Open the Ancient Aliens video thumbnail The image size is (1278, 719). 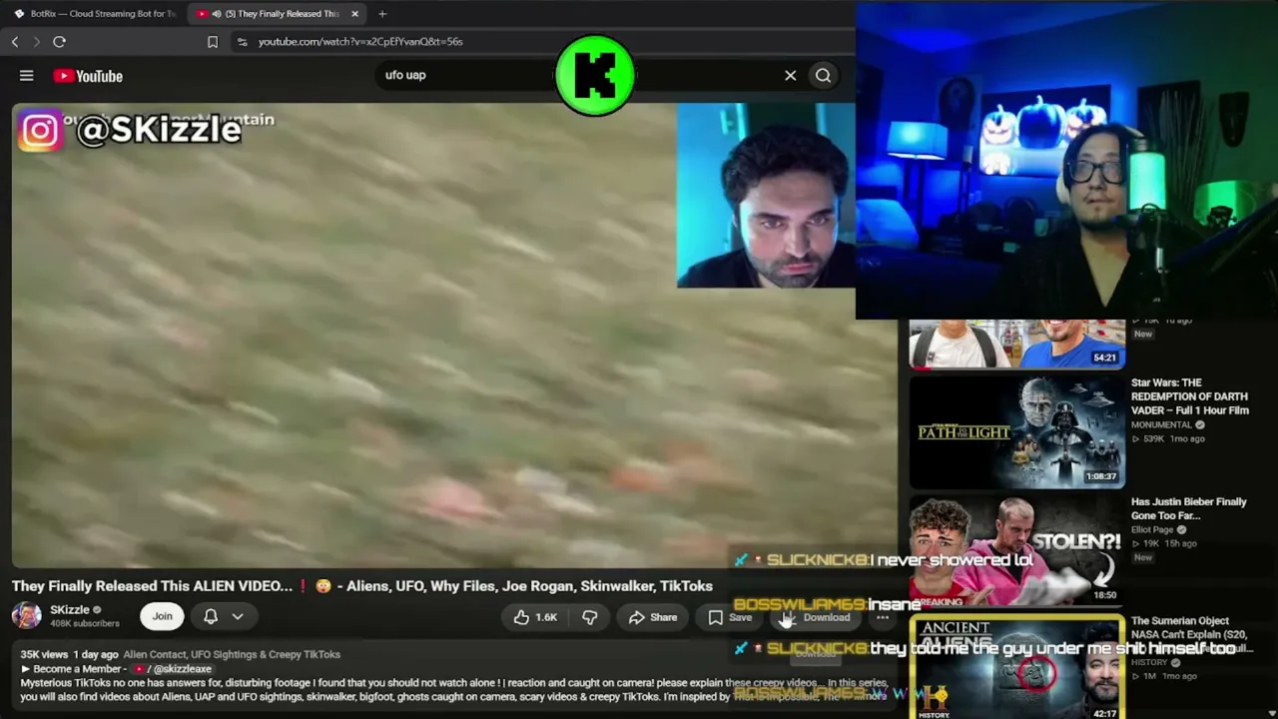click(x=1016, y=666)
